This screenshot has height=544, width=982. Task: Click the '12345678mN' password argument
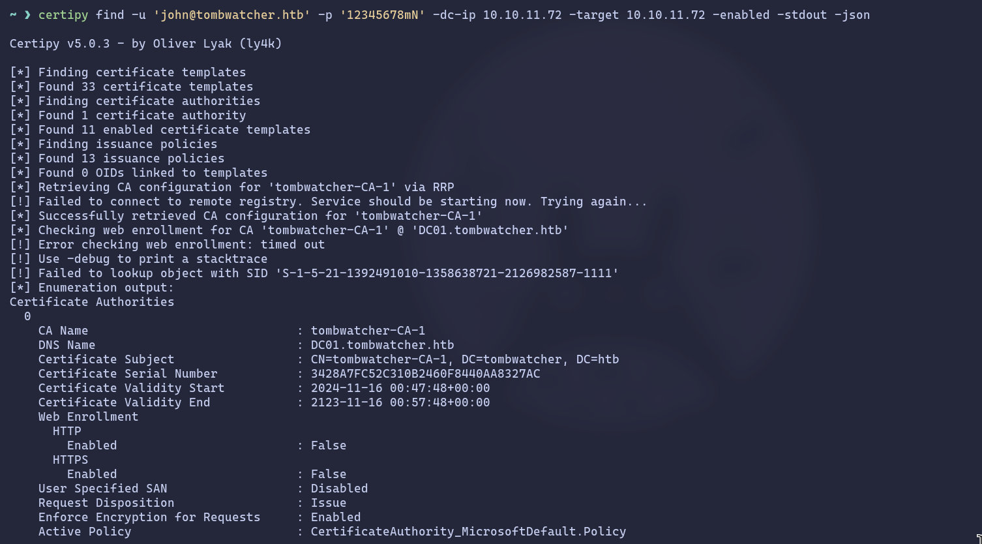coord(382,15)
